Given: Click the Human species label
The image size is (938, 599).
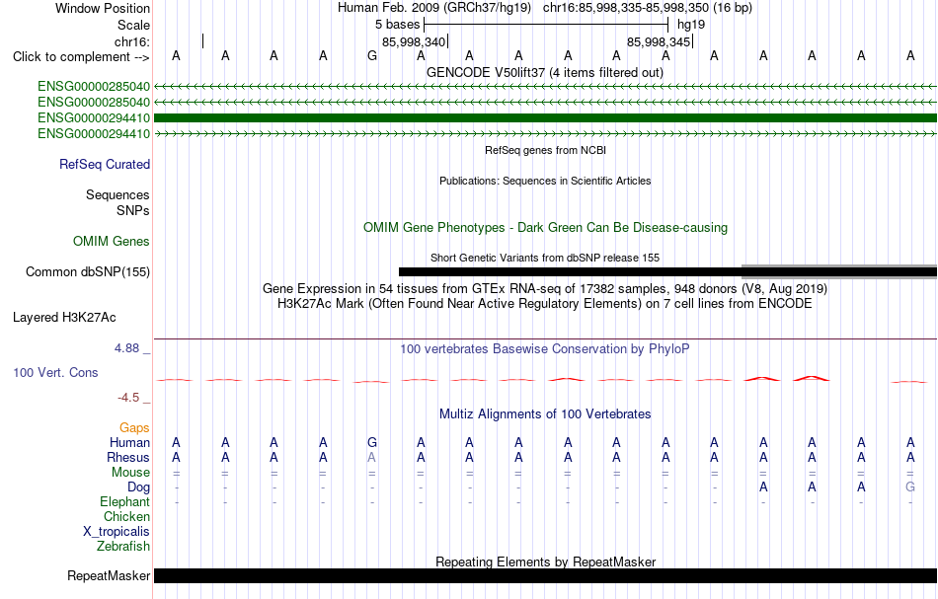Looking at the screenshot, I should click(129, 443).
